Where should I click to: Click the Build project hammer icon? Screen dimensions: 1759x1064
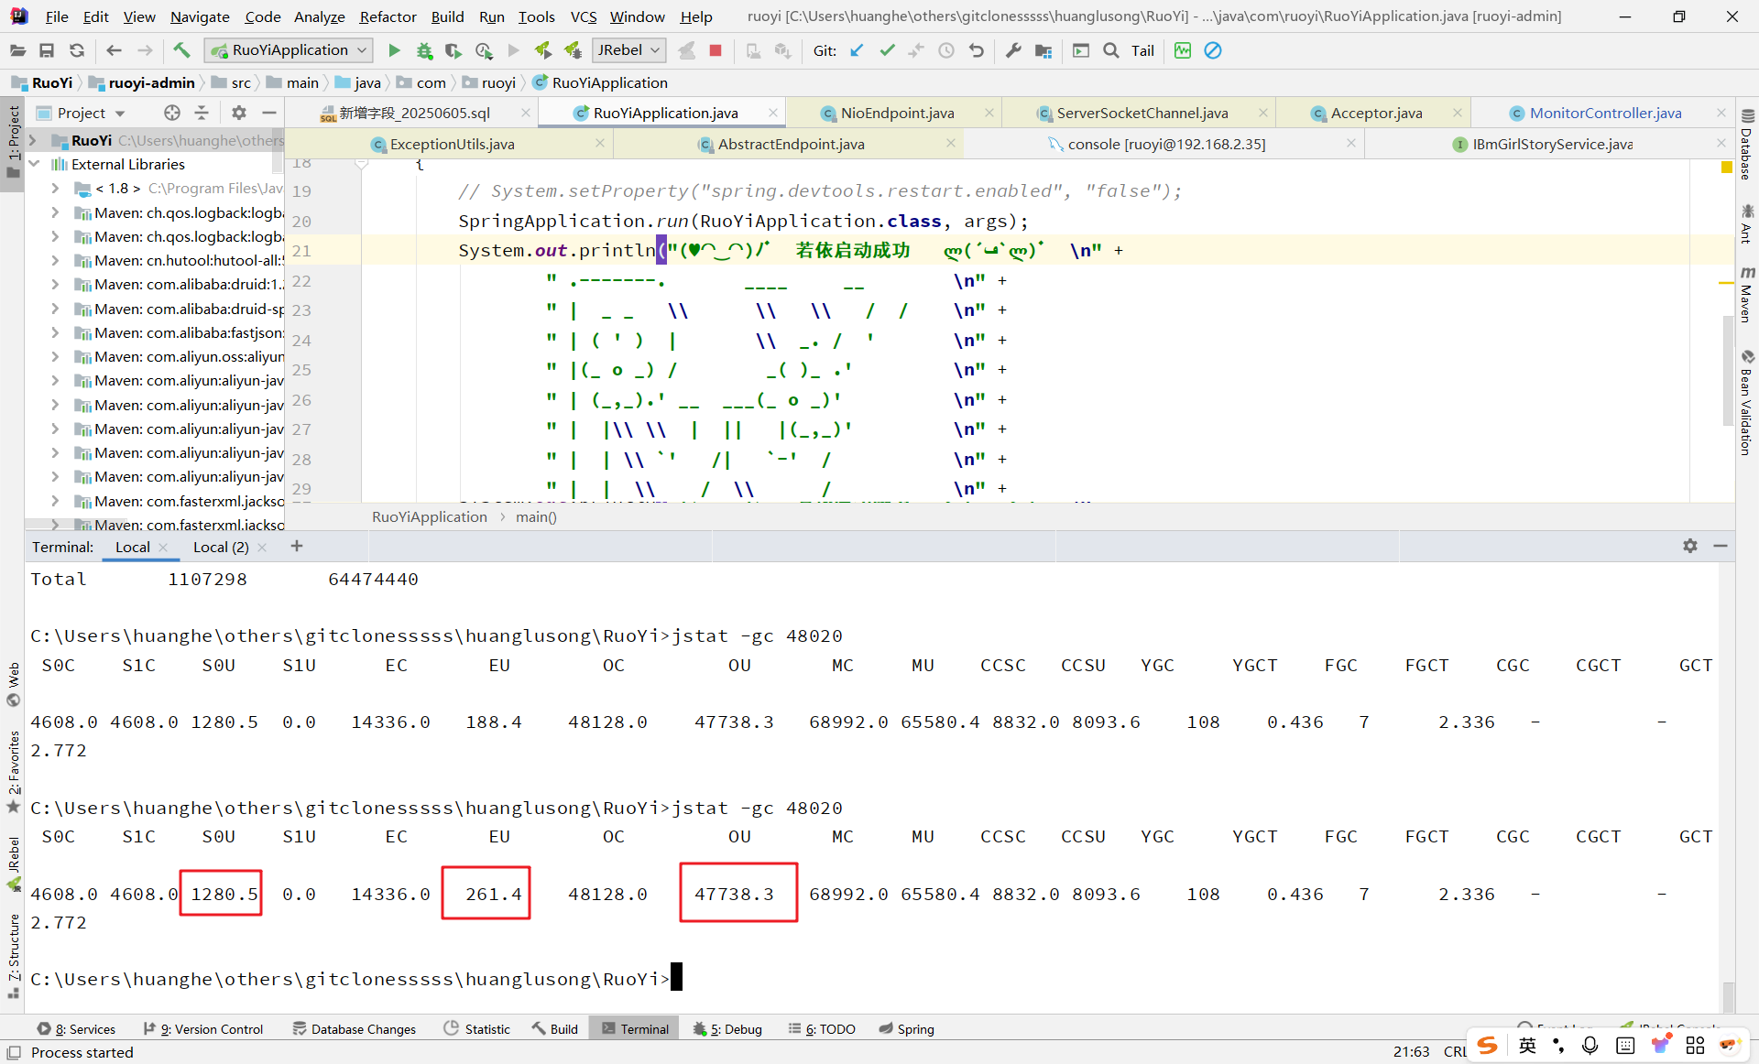coord(181,50)
